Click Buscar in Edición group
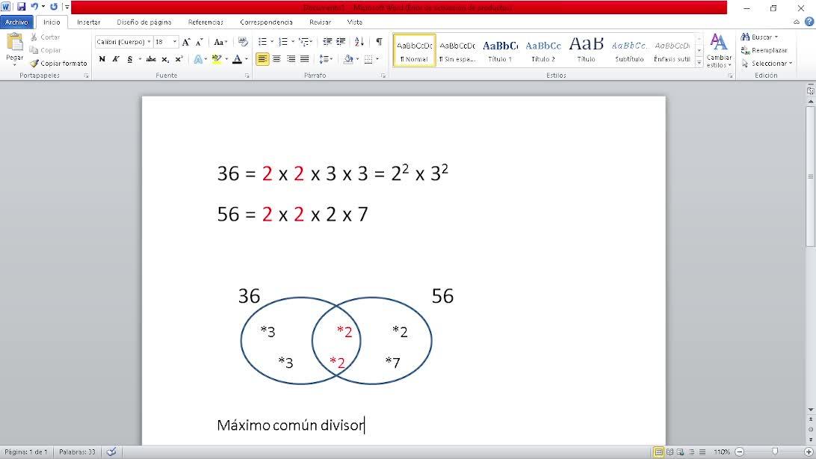Screen dimensions: 816x459 pos(760,37)
